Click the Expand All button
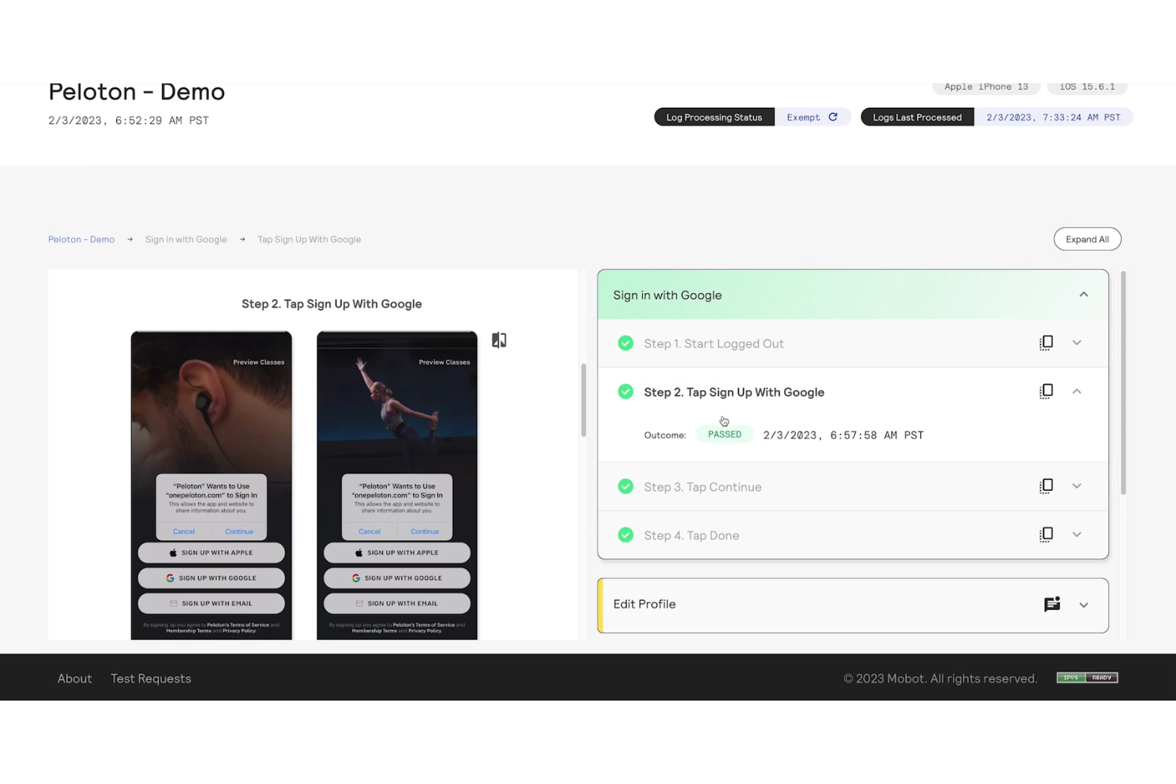The height and width of the screenshot is (784, 1176). pos(1087,238)
